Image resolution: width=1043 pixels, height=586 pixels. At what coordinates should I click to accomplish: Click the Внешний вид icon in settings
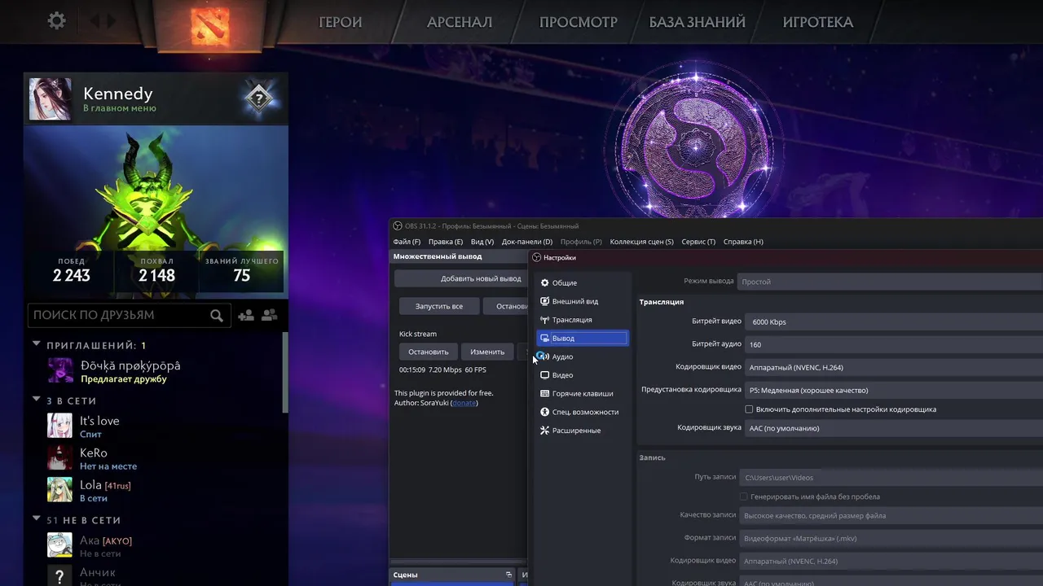pos(545,301)
